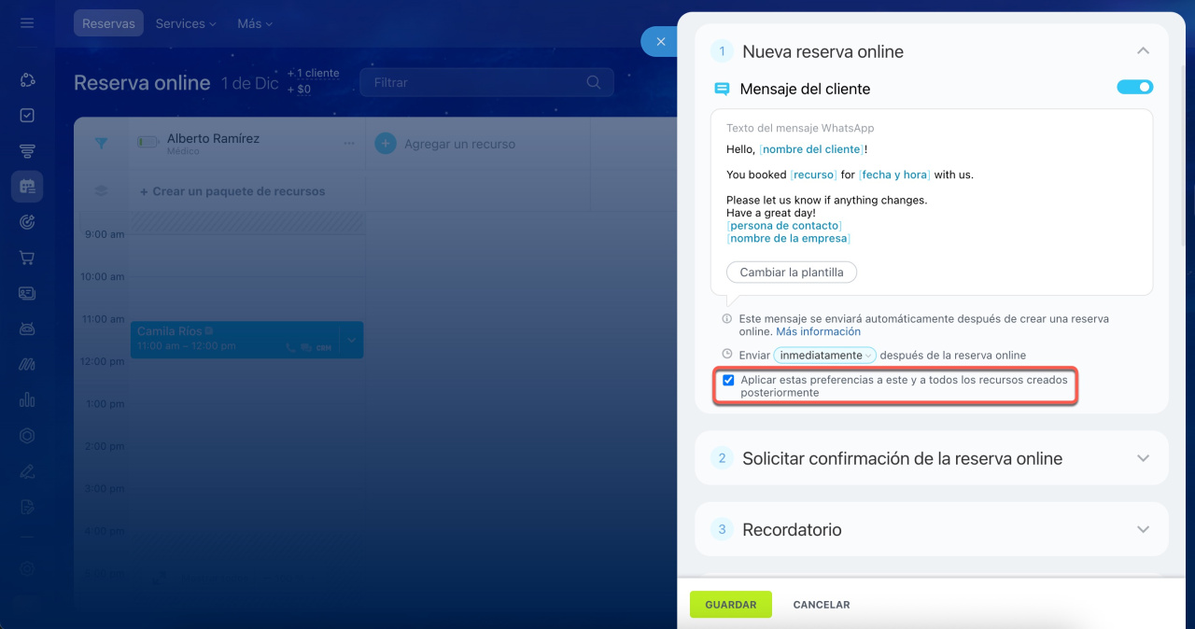This screenshot has width=1195, height=629.
Task: Click the nombre de la empresa placeholder
Action: tap(788, 238)
